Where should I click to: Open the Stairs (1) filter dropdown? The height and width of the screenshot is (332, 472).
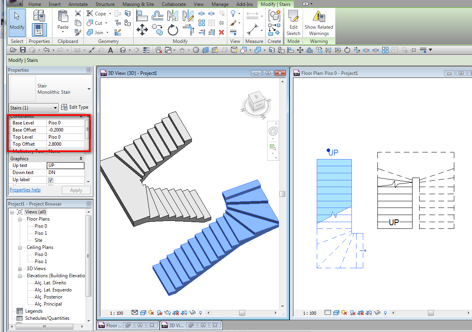click(55, 108)
